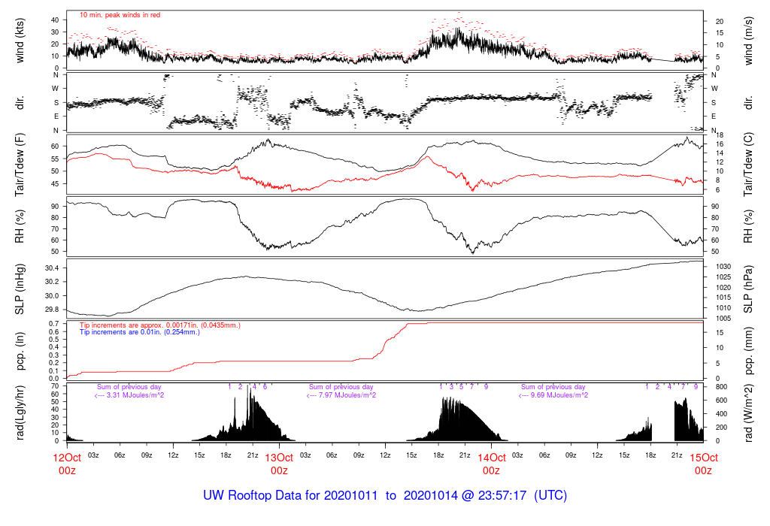Click blue text 'Tip increments are 0.01in. (0.254mm.)'
Screen dimensions: 770x526
(140, 332)
